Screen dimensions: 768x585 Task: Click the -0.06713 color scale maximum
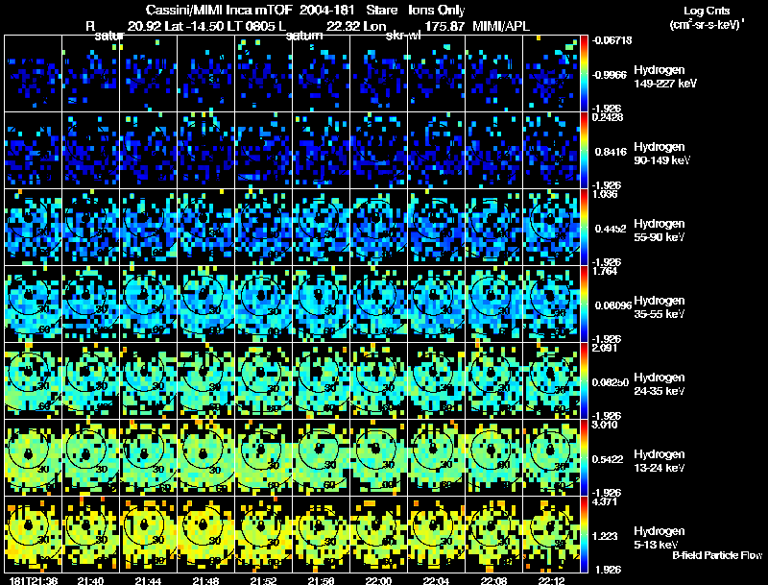point(612,40)
